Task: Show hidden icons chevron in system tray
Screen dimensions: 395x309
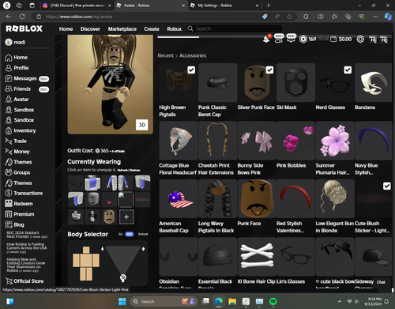Action: coord(340,301)
